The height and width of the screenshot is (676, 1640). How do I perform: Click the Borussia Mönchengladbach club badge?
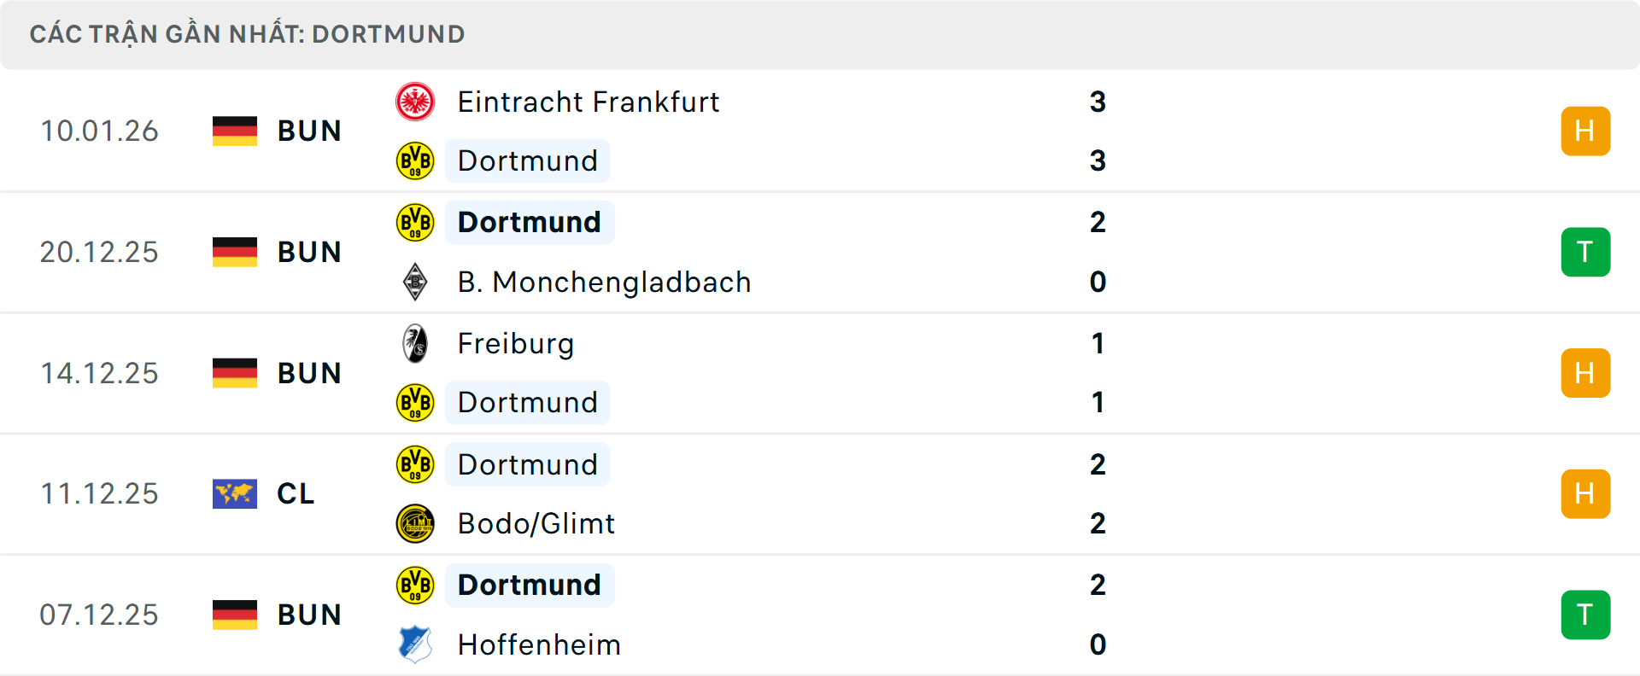coord(416,282)
